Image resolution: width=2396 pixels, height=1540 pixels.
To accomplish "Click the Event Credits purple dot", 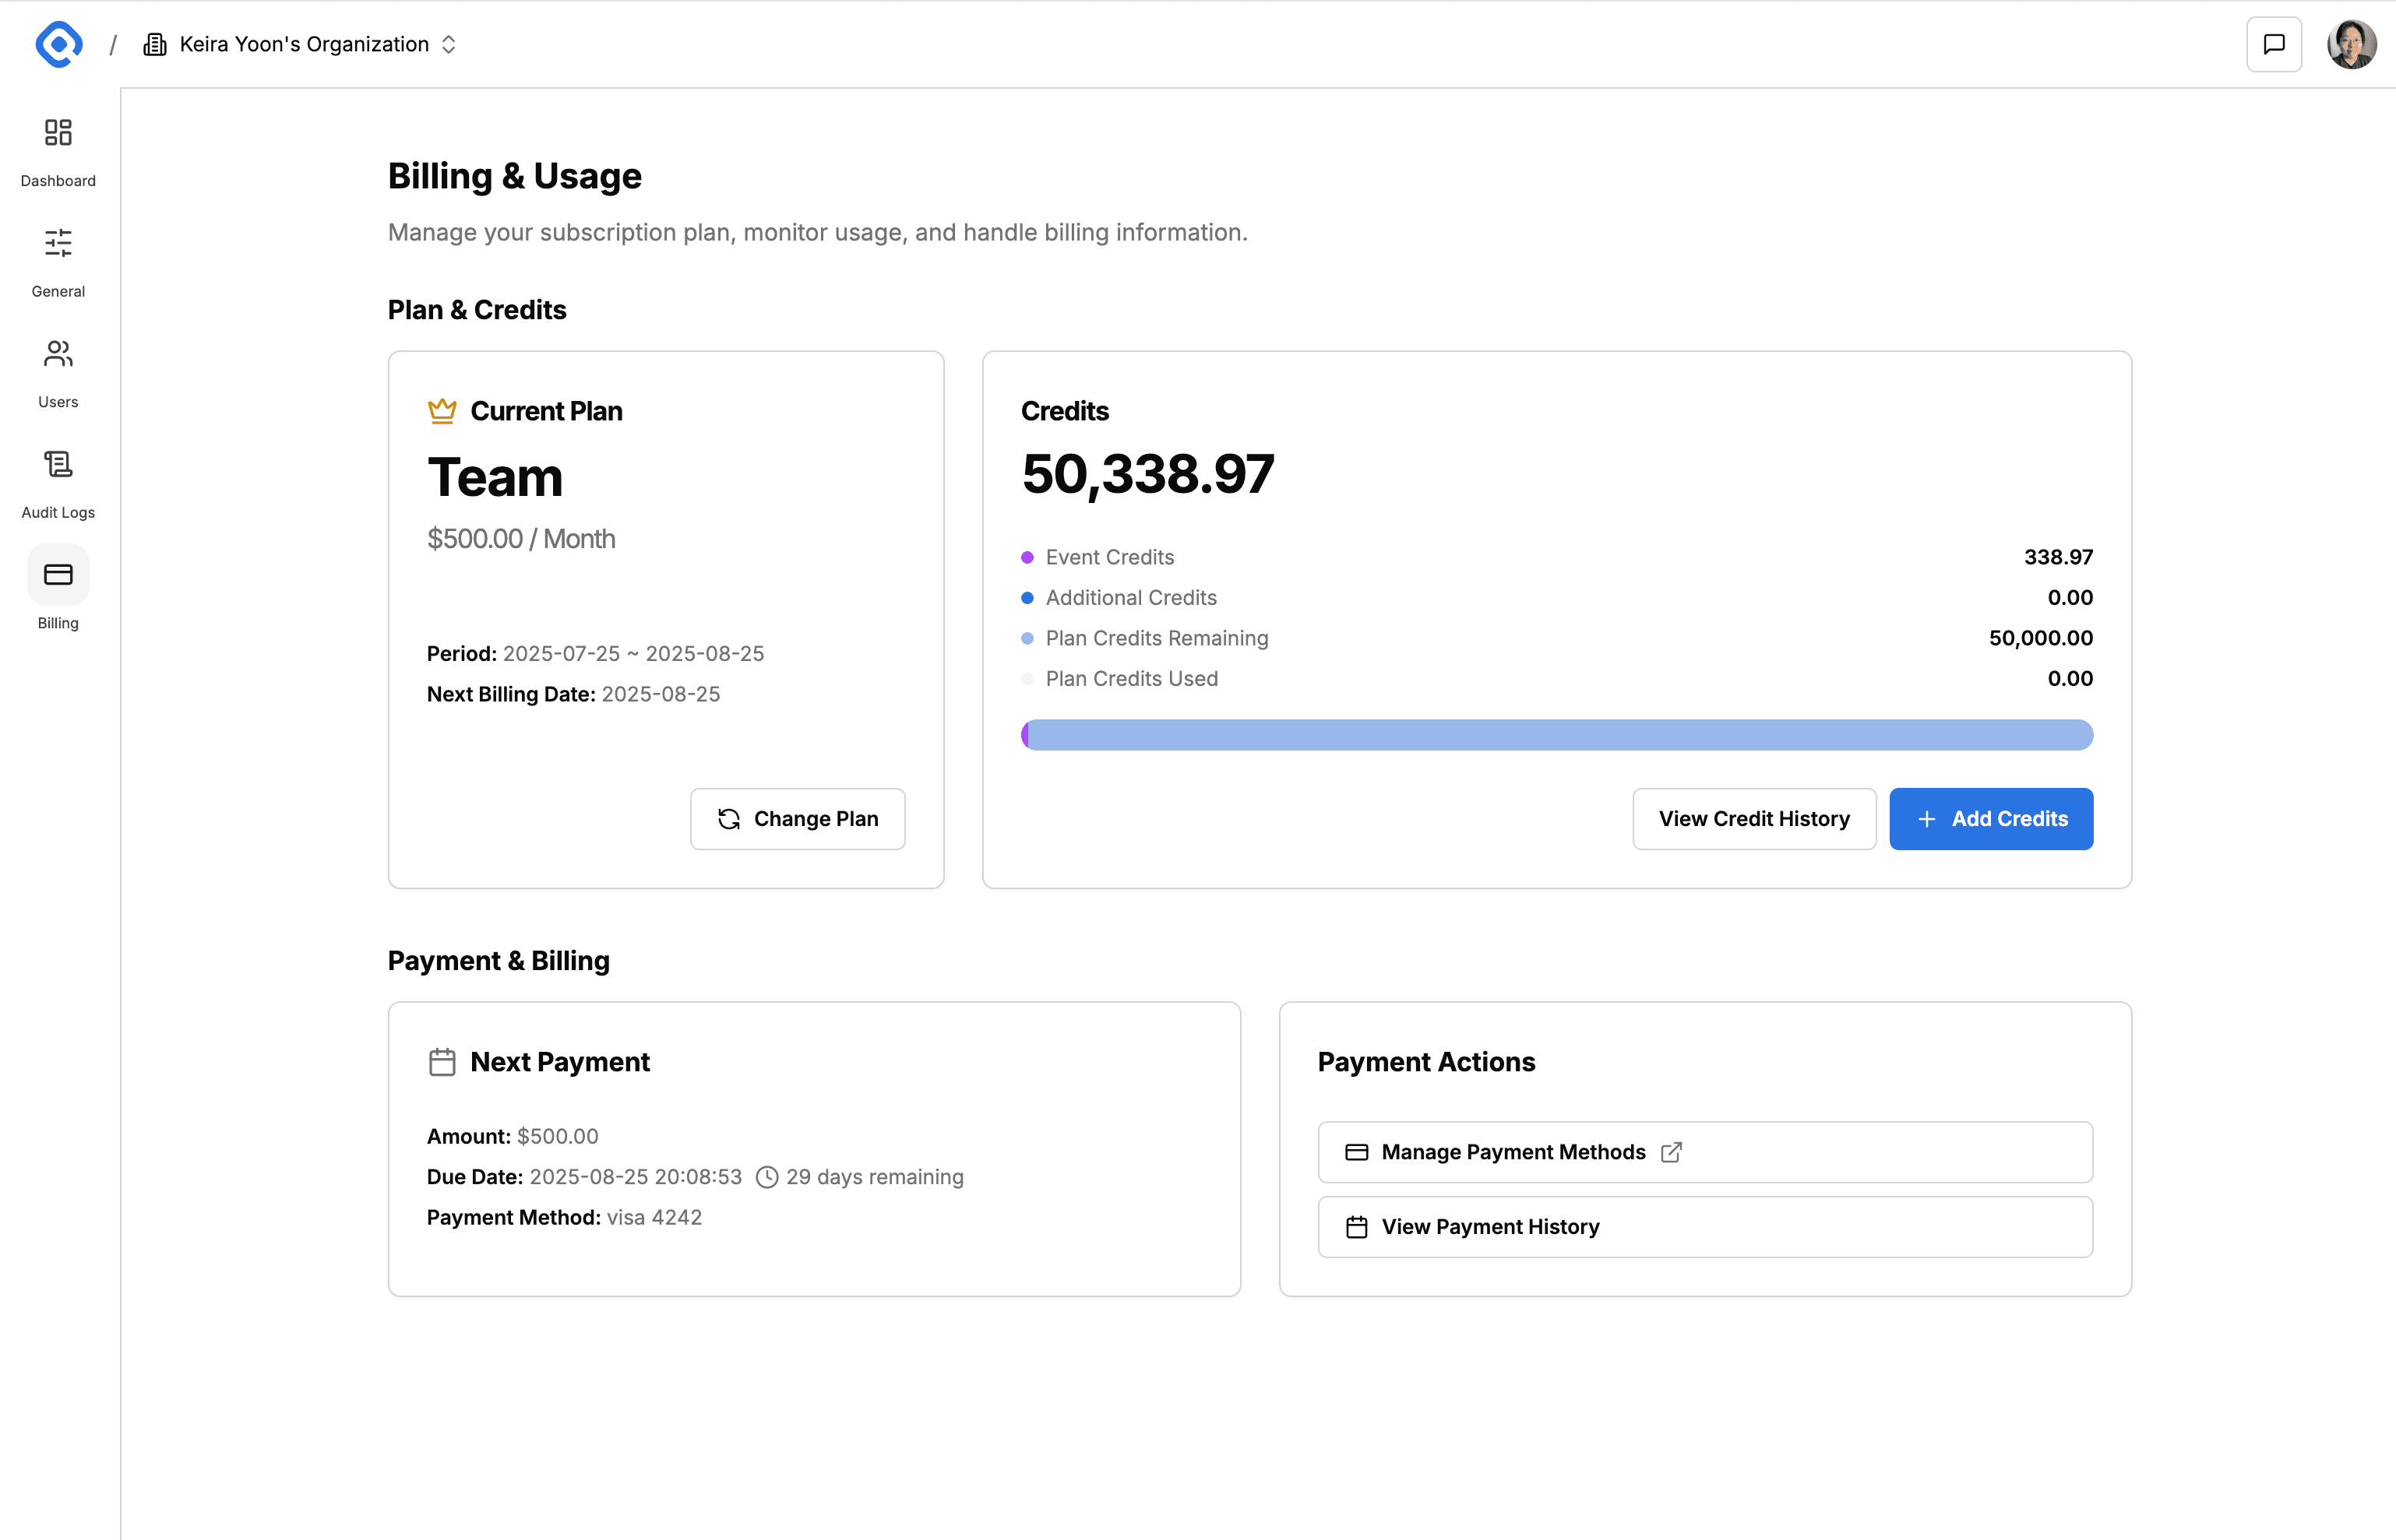I will pos(1027,558).
